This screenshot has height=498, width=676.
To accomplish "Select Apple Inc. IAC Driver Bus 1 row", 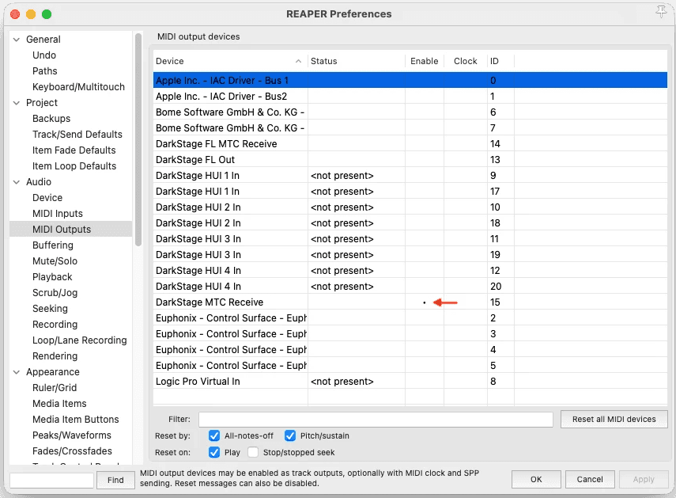I will (x=410, y=81).
